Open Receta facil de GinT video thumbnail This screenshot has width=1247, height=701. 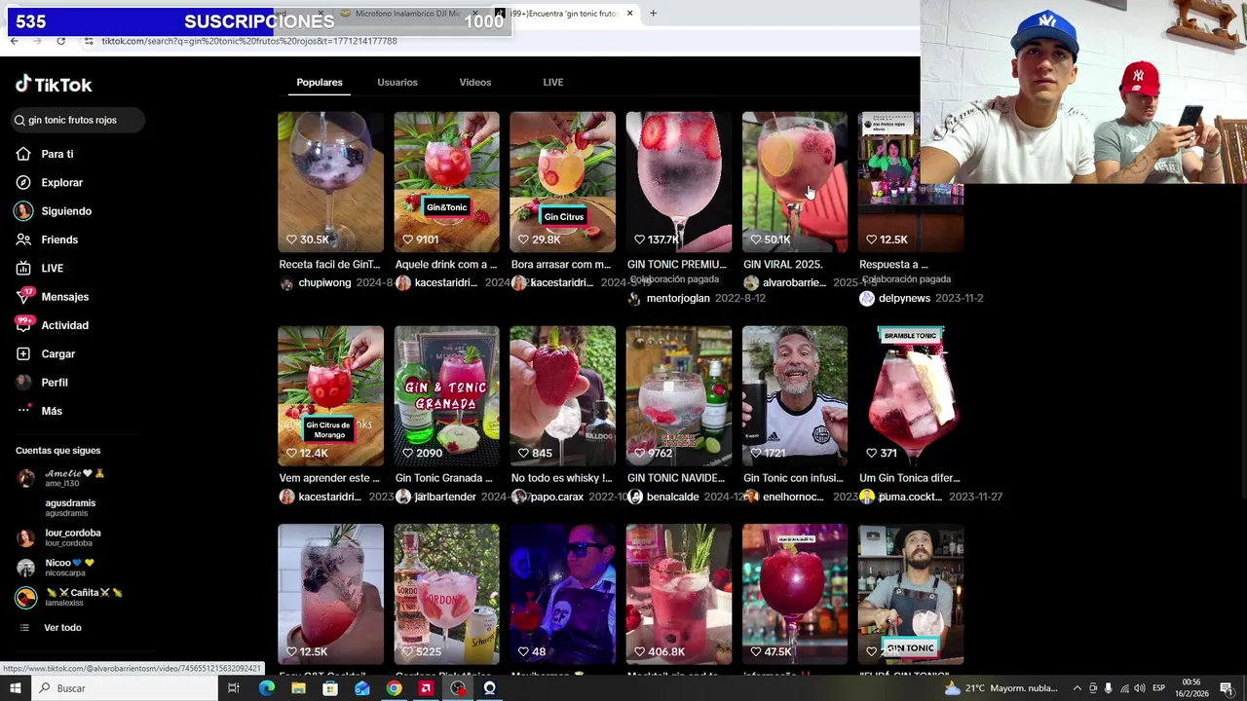click(x=330, y=182)
